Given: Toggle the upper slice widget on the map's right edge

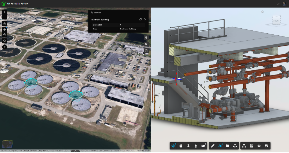Looking at the screenshot, I should pyautogui.click(x=147, y=38).
